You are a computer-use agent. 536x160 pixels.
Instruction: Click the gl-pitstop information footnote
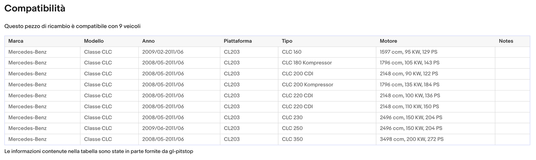point(99,152)
